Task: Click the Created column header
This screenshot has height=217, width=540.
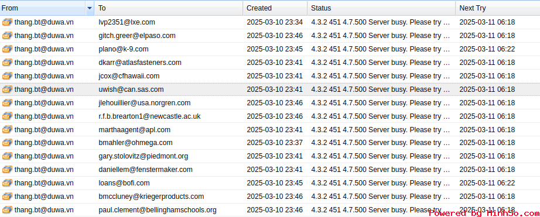Action: pos(275,8)
